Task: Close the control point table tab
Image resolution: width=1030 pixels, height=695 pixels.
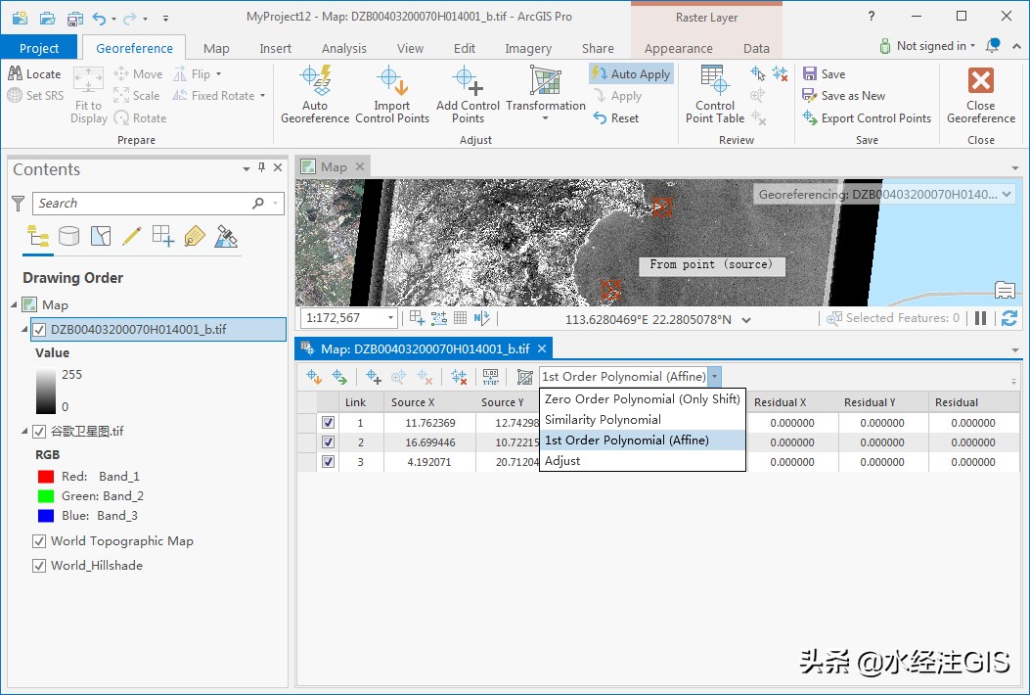Action: pyautogui.click(x=541, y=348)
